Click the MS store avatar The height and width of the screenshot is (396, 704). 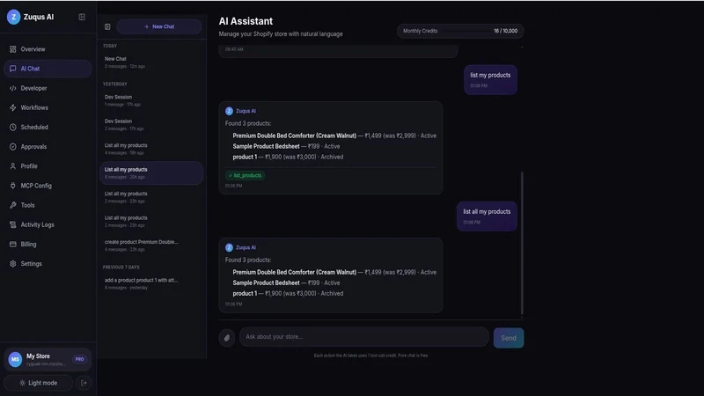point(15,359)
